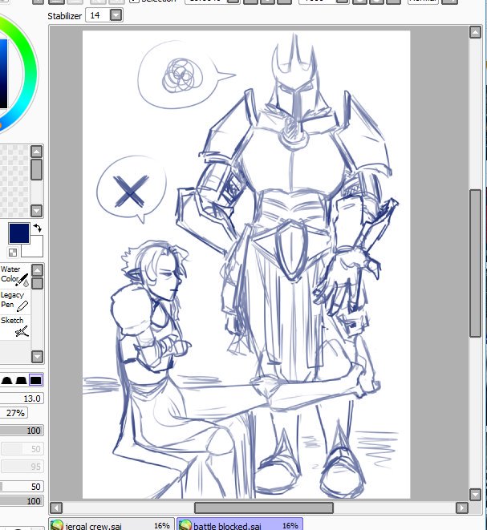
Task: Swap foreground and background colors
Action: 38,229
